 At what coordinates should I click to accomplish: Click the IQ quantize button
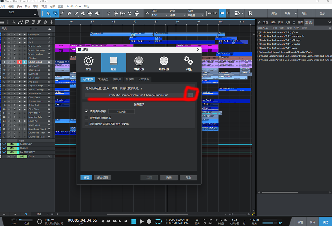(x=147, y=13)
